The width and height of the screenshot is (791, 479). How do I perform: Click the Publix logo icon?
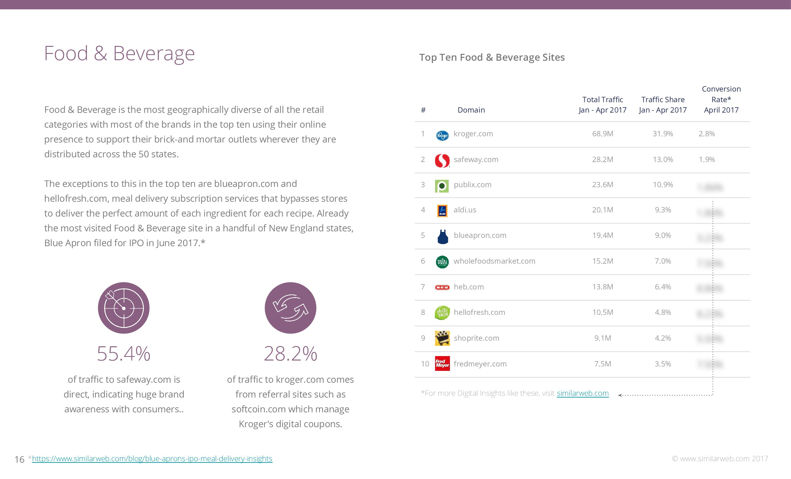coord(442,186)
